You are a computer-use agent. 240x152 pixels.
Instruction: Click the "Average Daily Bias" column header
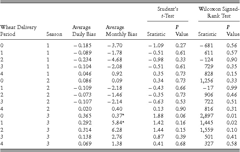81,31
